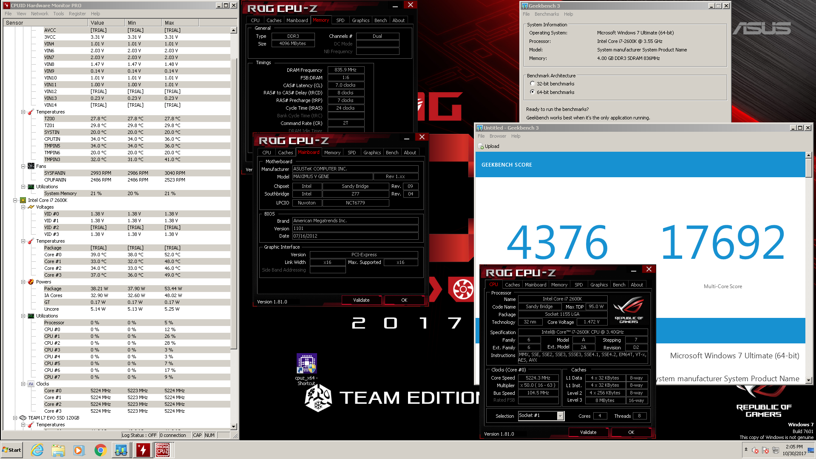Image resolution: width=816 pixels, height=459 pixels.
Task: Launch Internet Explorer from the taskbar
Action: [x=37, y=450]
